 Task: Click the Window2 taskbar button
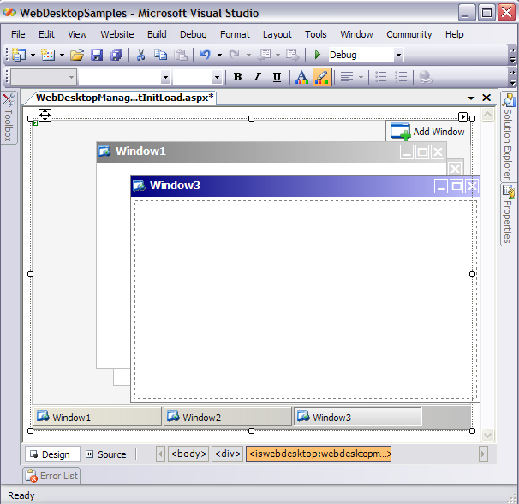click(226, 418)
